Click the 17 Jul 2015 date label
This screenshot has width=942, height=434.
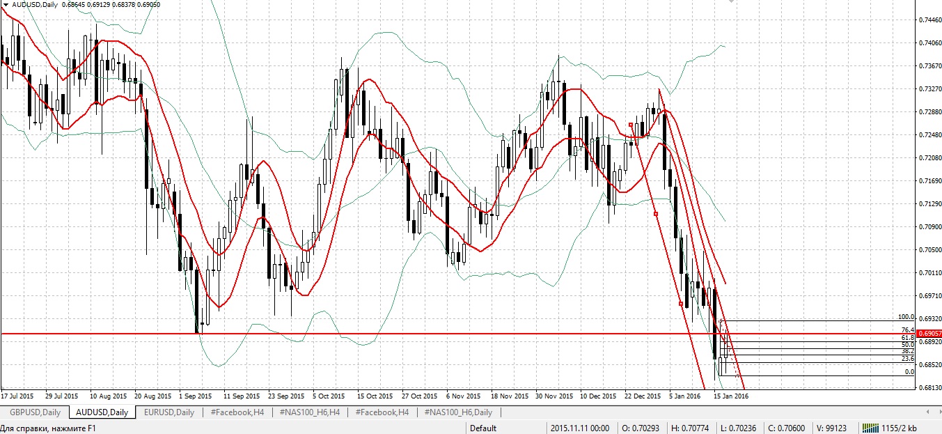[x=17, y=396]
